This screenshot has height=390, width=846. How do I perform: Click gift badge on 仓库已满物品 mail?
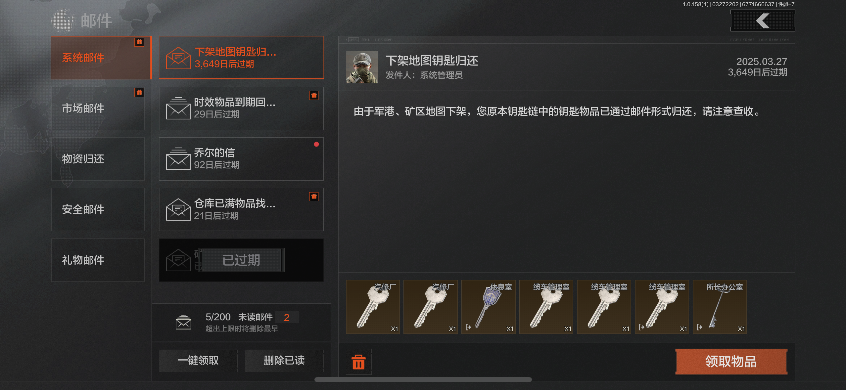(x=314, y=196)
